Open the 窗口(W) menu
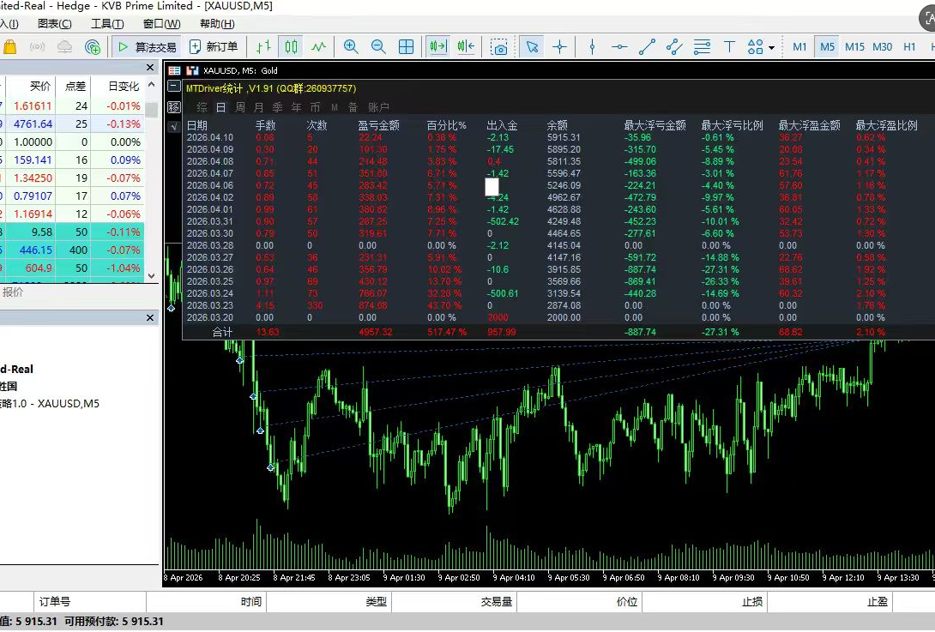The width and height of the screenshot is (935, 632). coord(161,24)
